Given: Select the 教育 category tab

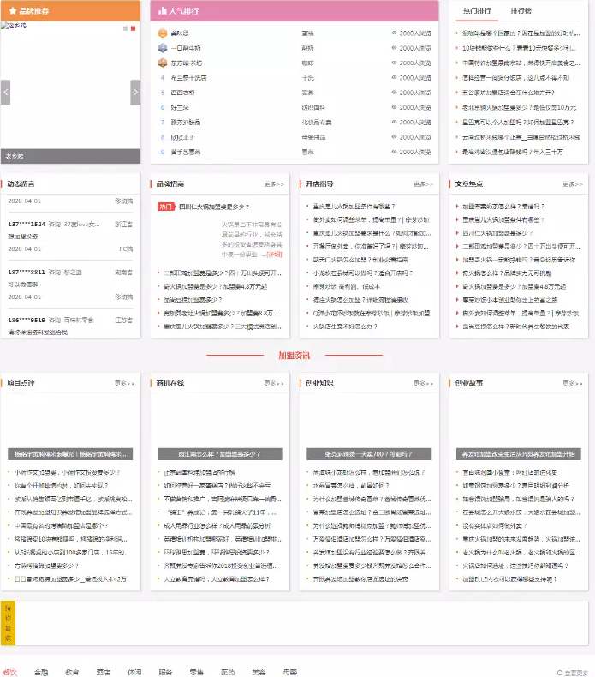Looking at the screenshot, I should [x=72, y=672].
